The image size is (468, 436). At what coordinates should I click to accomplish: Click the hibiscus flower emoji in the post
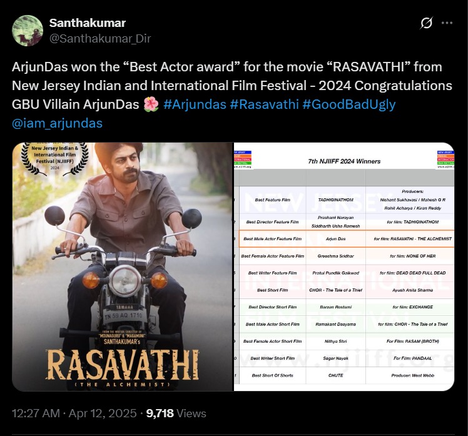151,104
